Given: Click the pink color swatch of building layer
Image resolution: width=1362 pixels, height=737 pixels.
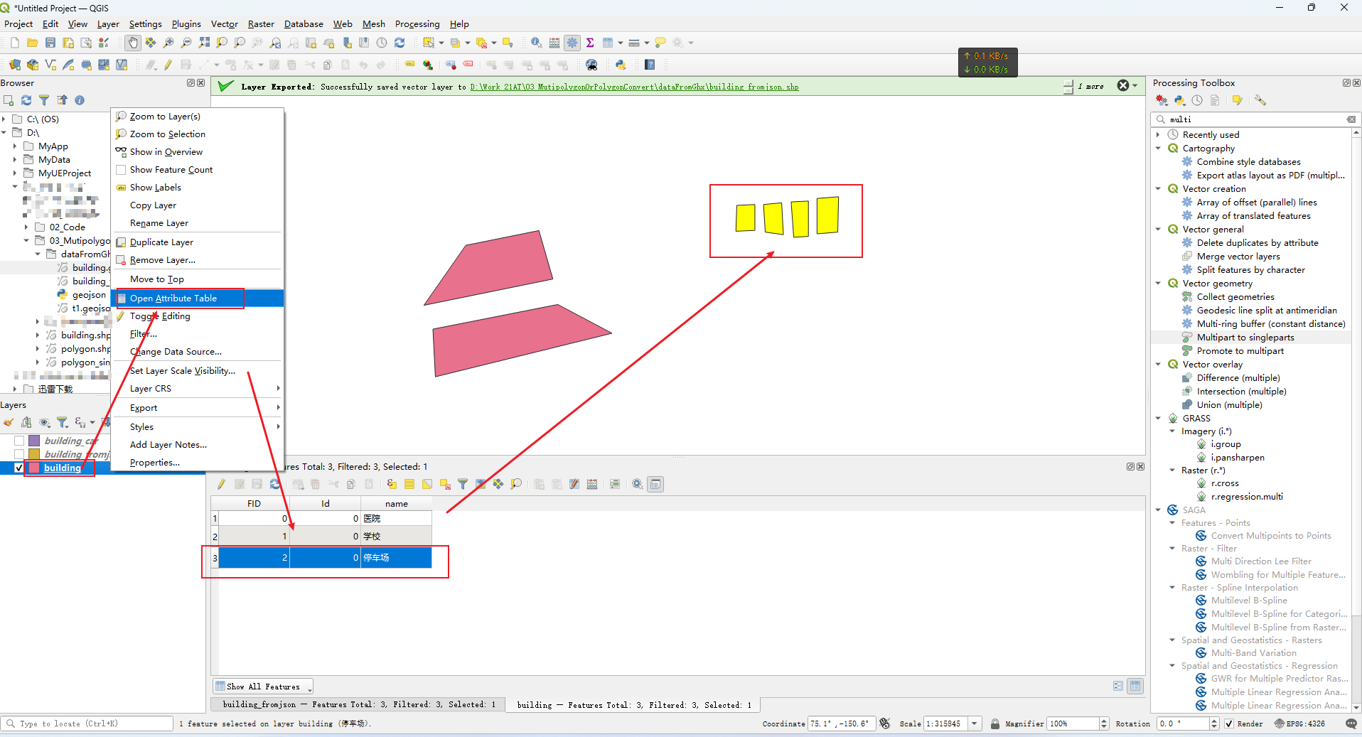Looking at the screenshot, I should 34,468.
